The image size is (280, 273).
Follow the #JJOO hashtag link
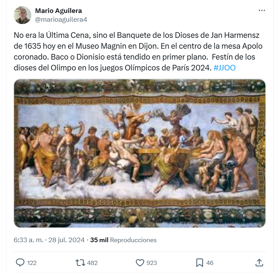tap(225, 68)
